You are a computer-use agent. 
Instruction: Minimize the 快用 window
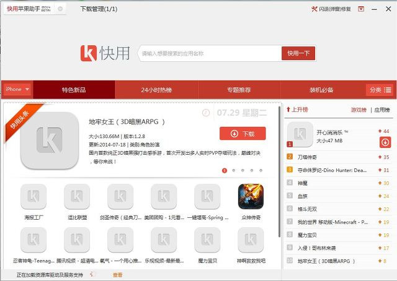coord(375,9)
